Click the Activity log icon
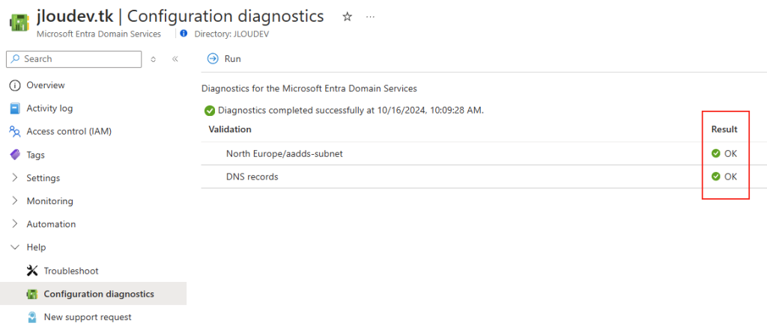Screen dimensions: 767x332 point(15,108)
